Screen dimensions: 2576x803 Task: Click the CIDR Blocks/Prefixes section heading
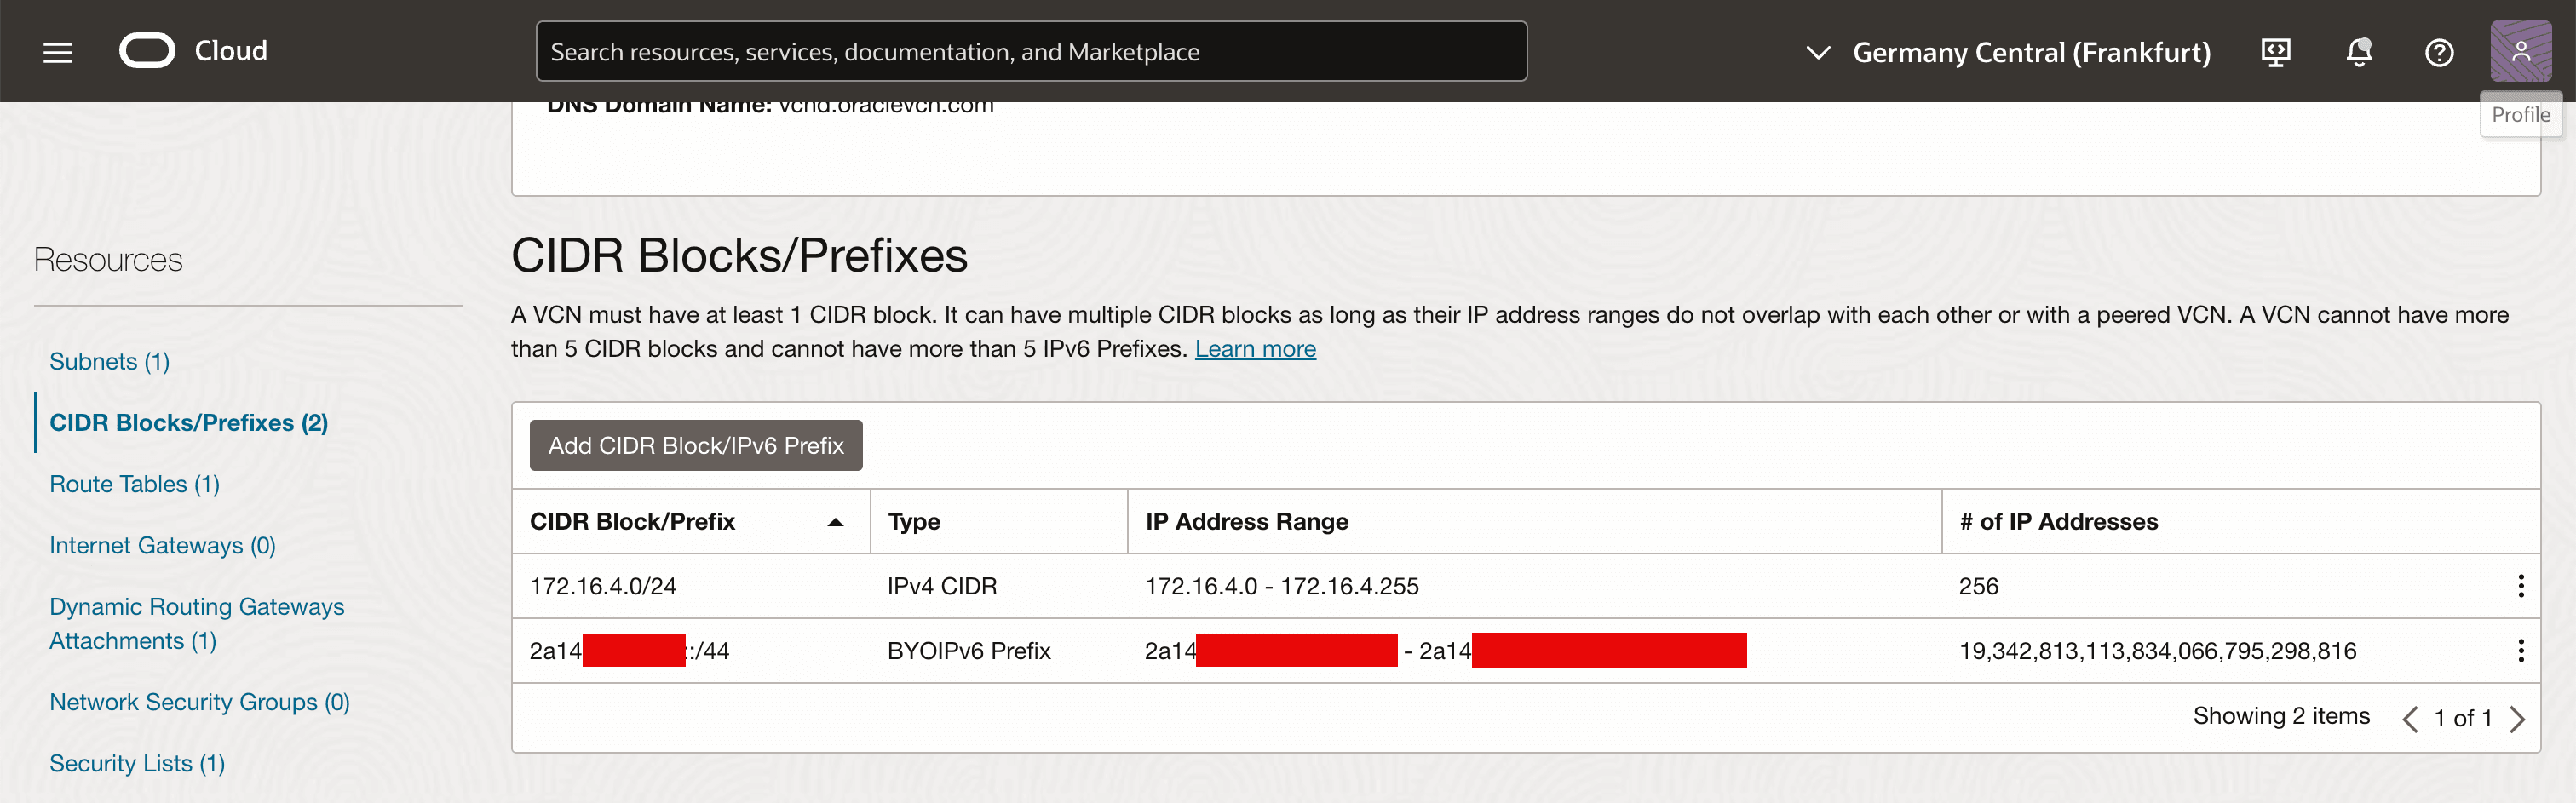pyautogui.click(x=739, y=255)
